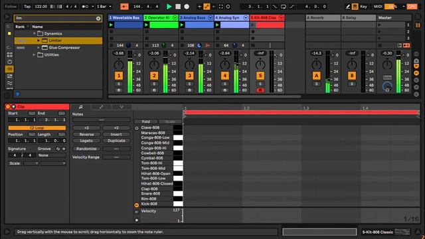Toggle the Fold button in note editor

click(146, 121)
